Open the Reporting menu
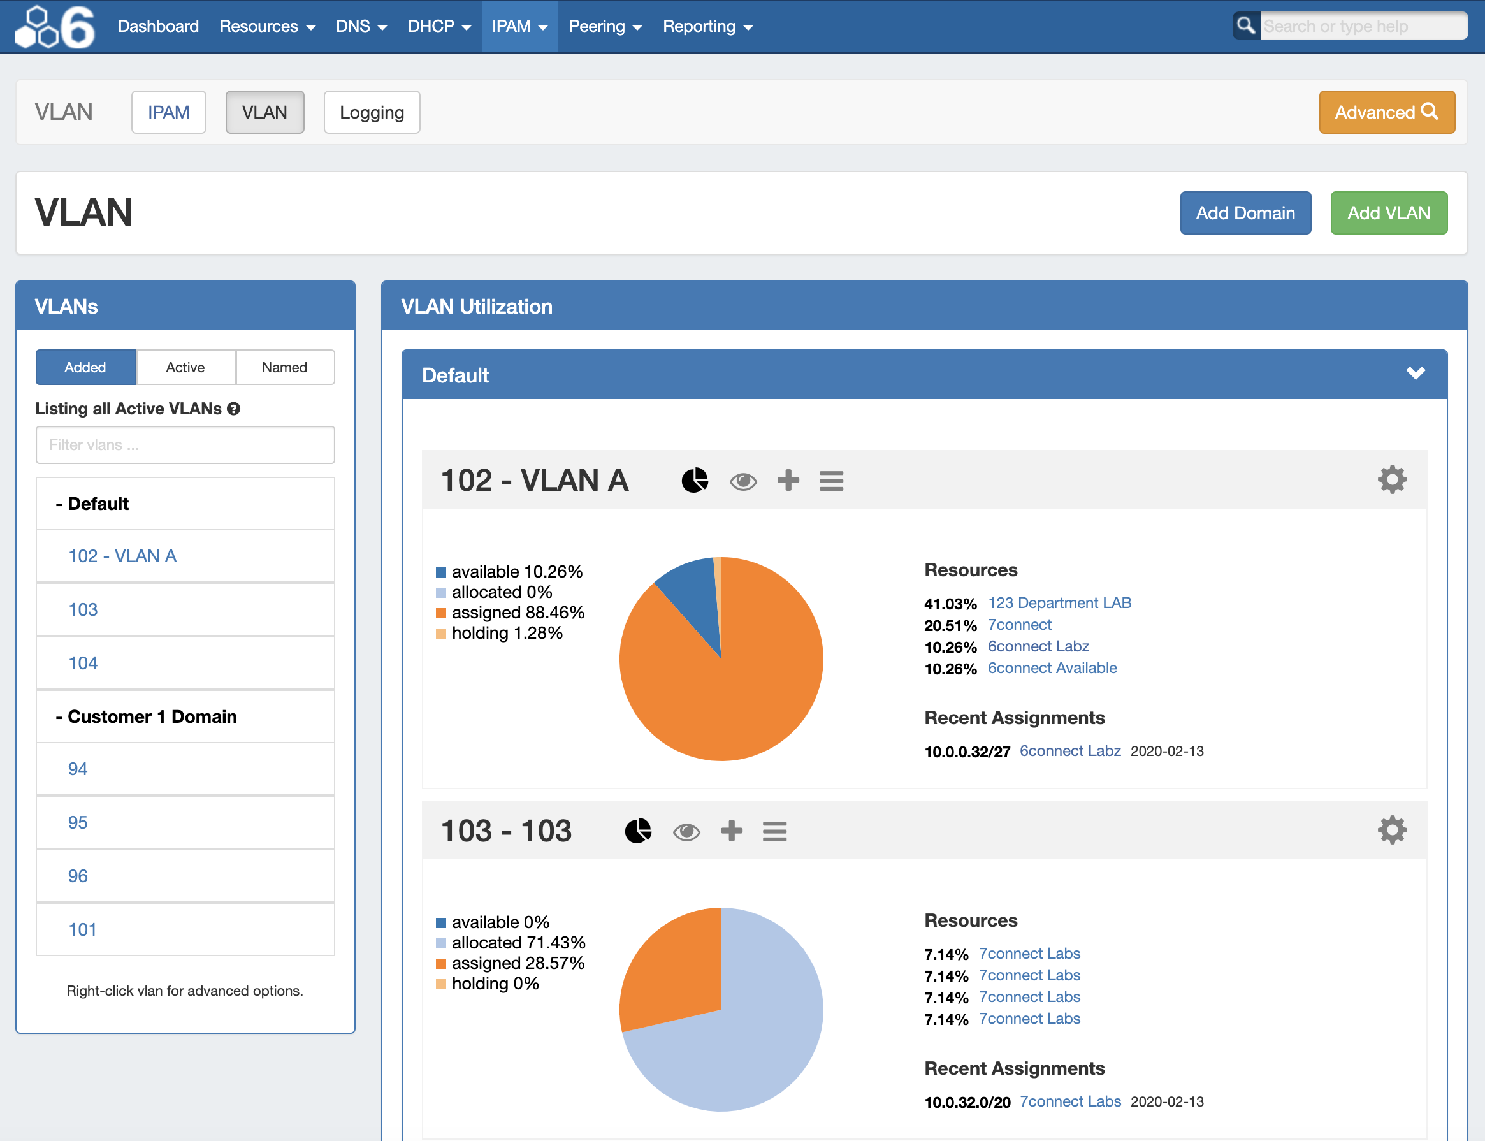The image size is (1485, 1141). click(707, 27)
